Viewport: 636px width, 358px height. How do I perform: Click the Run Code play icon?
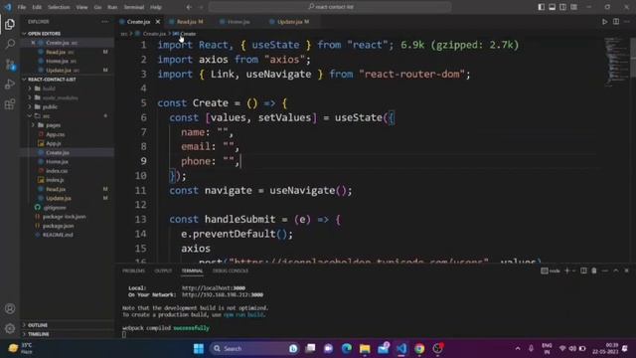point(605,22)
